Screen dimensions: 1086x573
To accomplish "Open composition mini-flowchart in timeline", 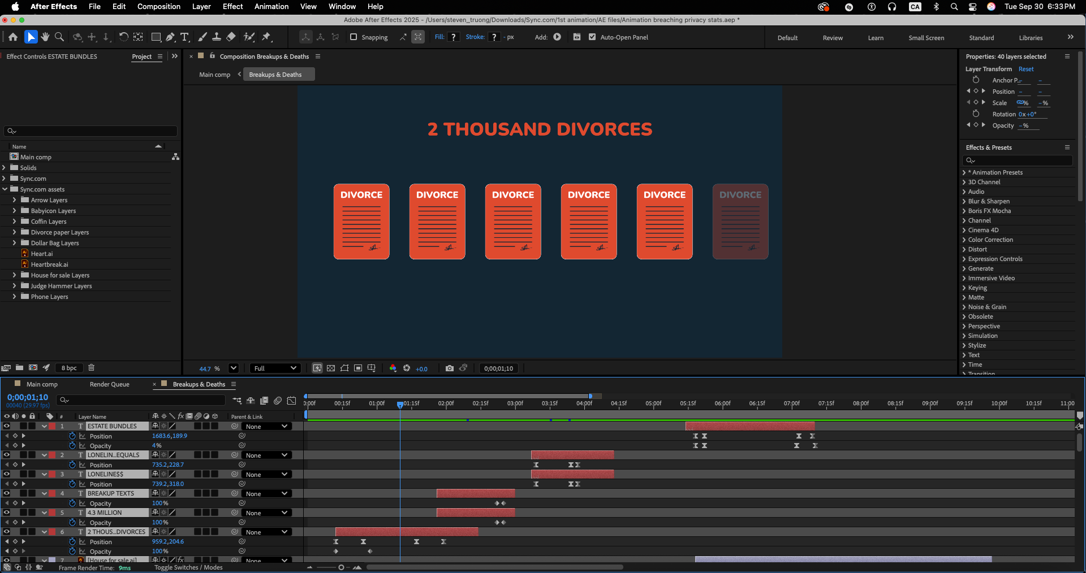I will click(x=237, y=401).
